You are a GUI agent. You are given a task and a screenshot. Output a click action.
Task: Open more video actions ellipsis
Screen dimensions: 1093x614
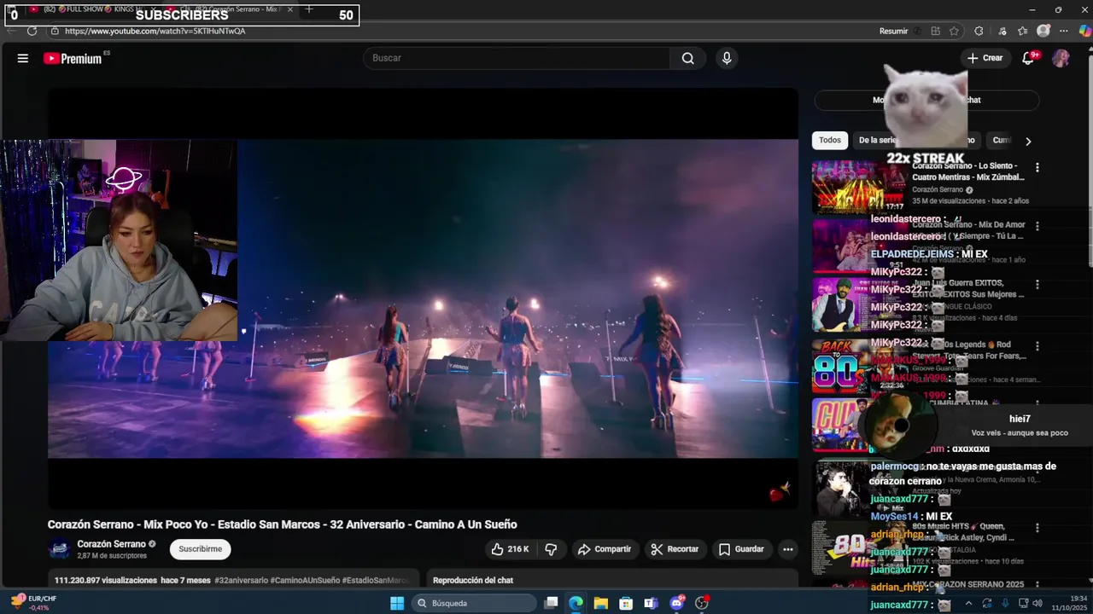787,549
